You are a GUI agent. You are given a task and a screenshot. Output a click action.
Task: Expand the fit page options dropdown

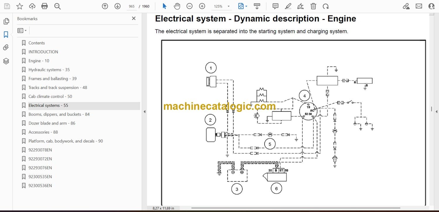246,6
